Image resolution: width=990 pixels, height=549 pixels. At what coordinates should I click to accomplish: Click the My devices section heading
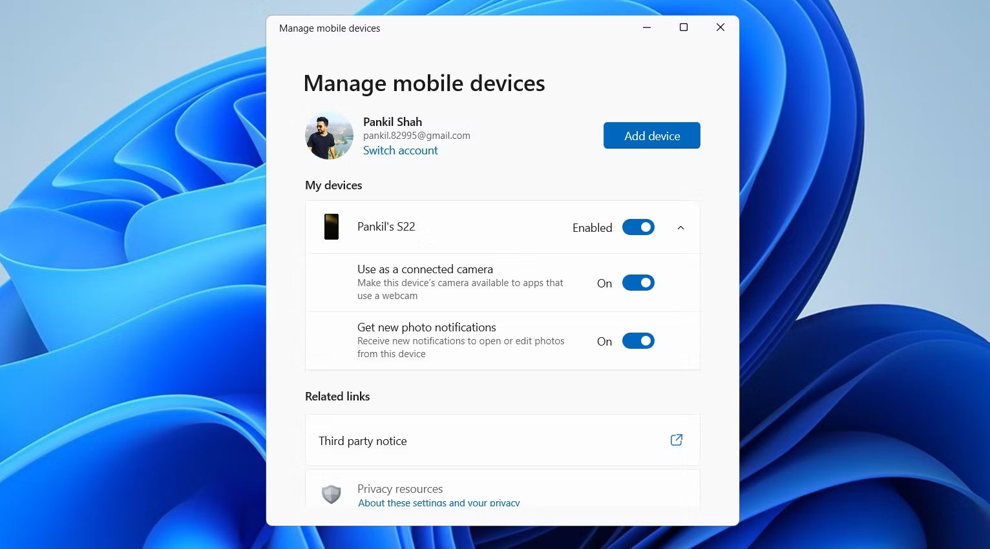[x=333, y=185]
